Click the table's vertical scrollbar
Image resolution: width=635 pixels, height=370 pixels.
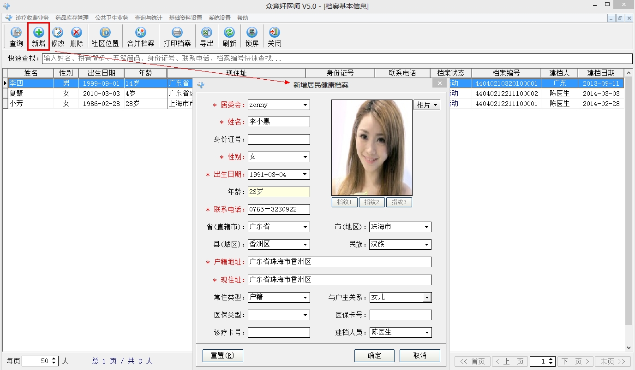[x=629, y=210]
